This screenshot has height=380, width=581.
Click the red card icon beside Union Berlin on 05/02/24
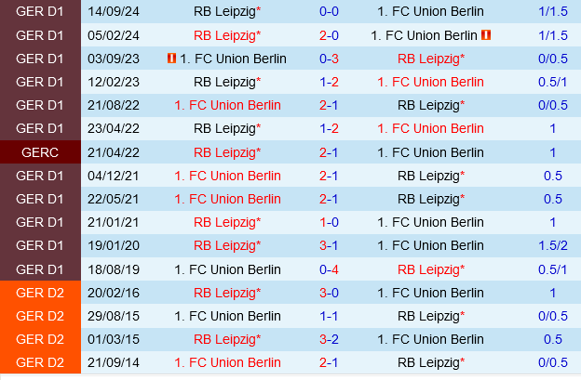point(486,35)
